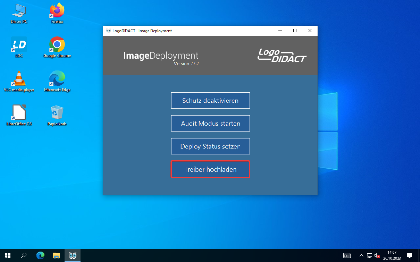Click LogoDIDACT owl taskbar icon
The height and width of the screenshot is (262, 420).
73,255
